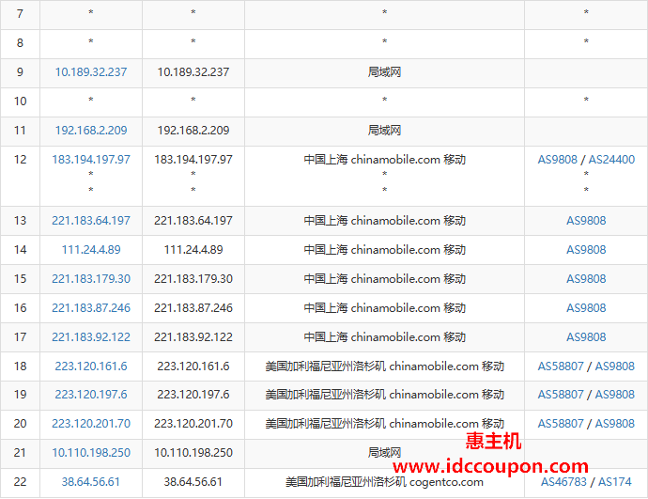Viewport: 648px width, 499px height.
Task: Click the cogentco.com location cell in hop 22
Action: (384, 482)
